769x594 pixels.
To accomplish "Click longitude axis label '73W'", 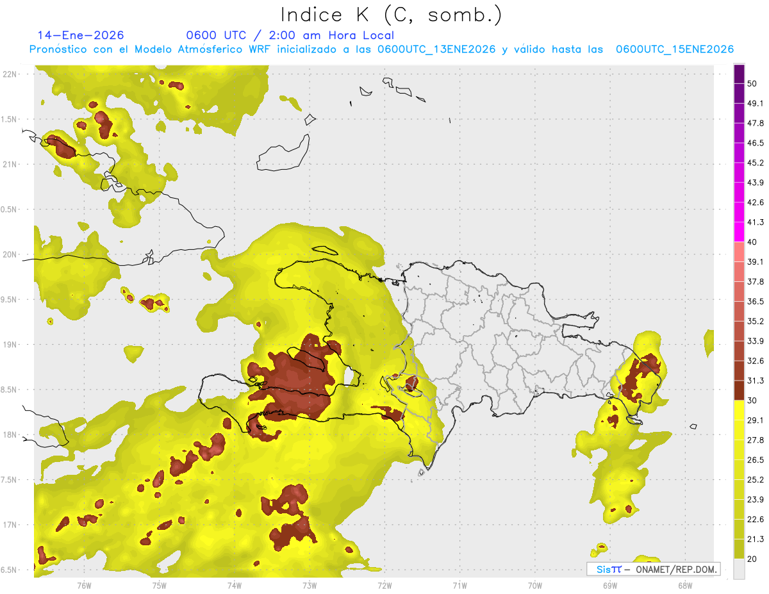I will coord(310,586).
